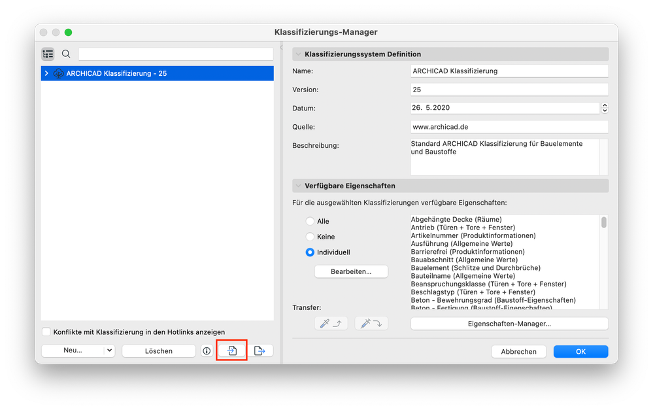Click the Abbrechen button

click(518, 352)
